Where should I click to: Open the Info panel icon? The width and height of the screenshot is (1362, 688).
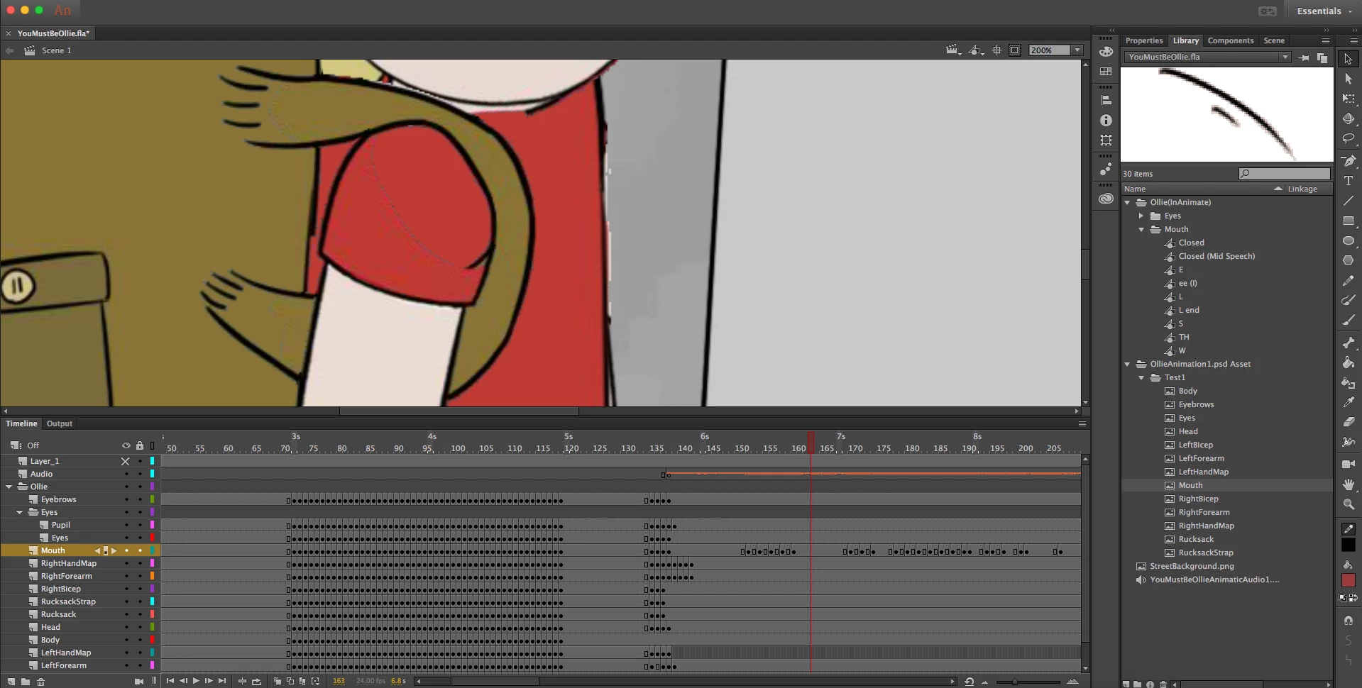point(1106,121)
